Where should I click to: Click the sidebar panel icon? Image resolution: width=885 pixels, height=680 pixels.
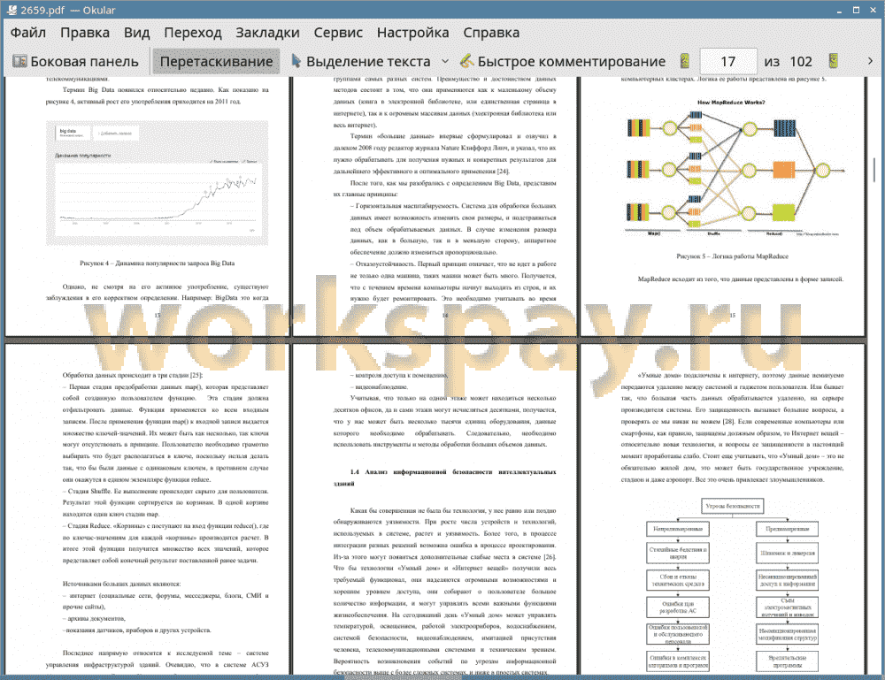[19, 61]
